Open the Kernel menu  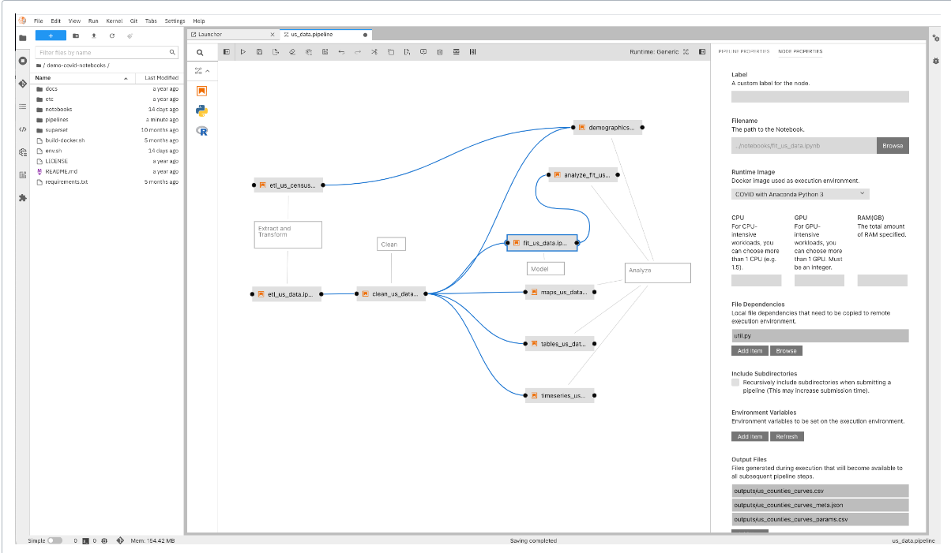114,21
